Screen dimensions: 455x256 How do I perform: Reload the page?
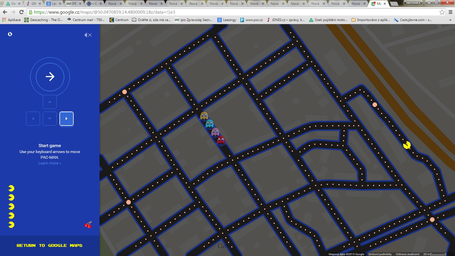tap(21, 12)
